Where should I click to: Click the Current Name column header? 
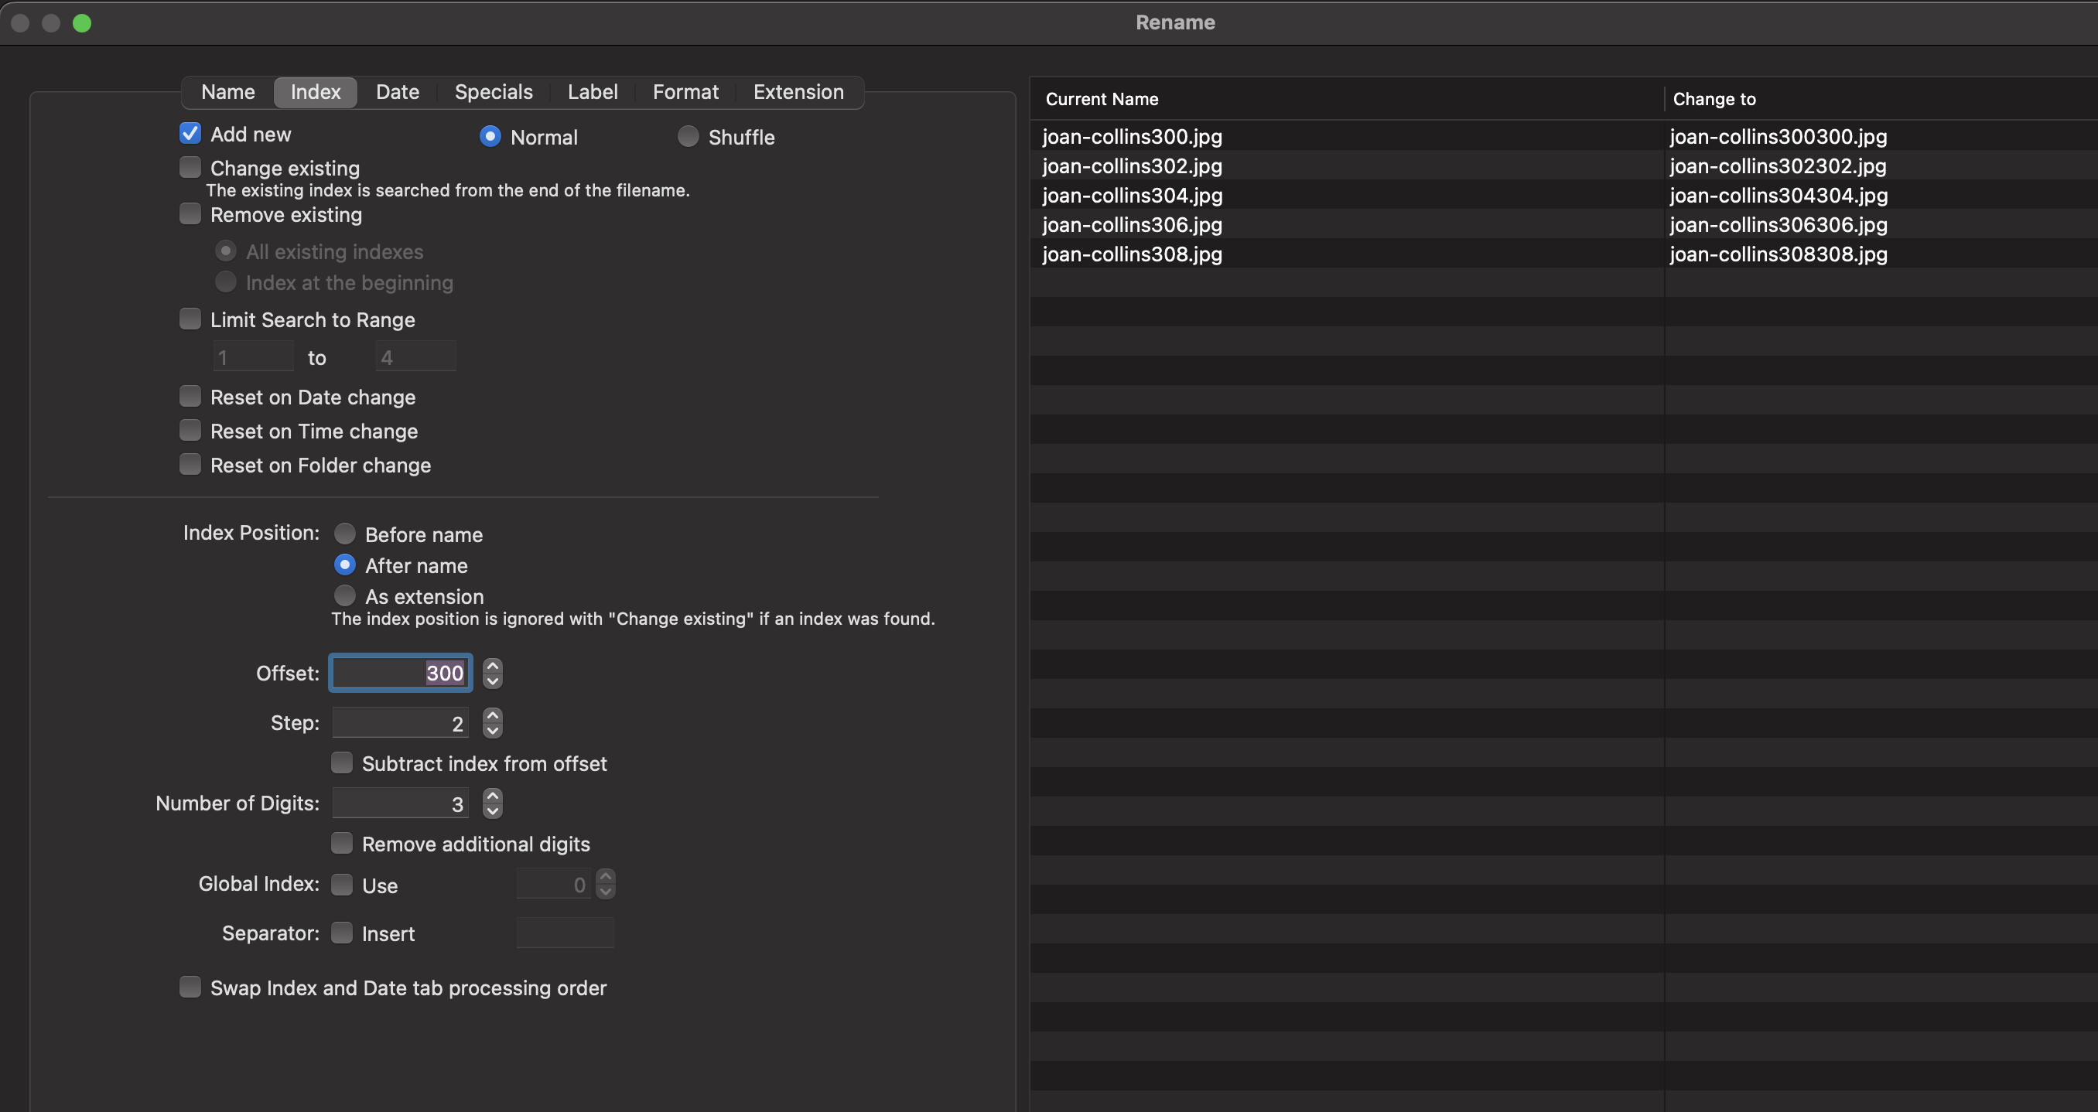point(1346,99)
